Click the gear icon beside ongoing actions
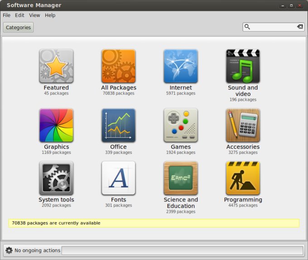The width and height of the screenshot is (308, 260). (x=9, y=250)
